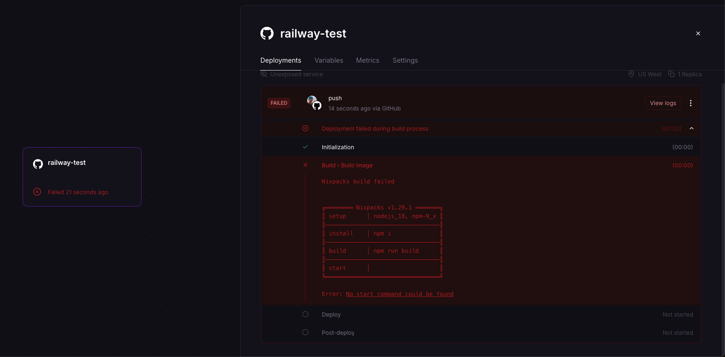Viewport: 725px width, 357px height.
Task: Select the 'Build › Build image' step
Action: click(347, 165)
